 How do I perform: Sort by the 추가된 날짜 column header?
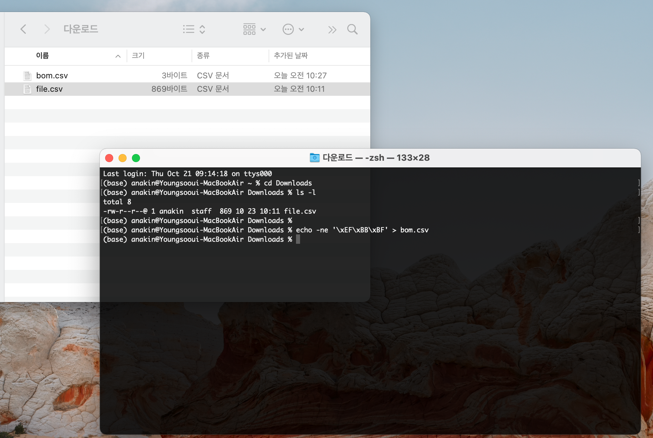291,56
